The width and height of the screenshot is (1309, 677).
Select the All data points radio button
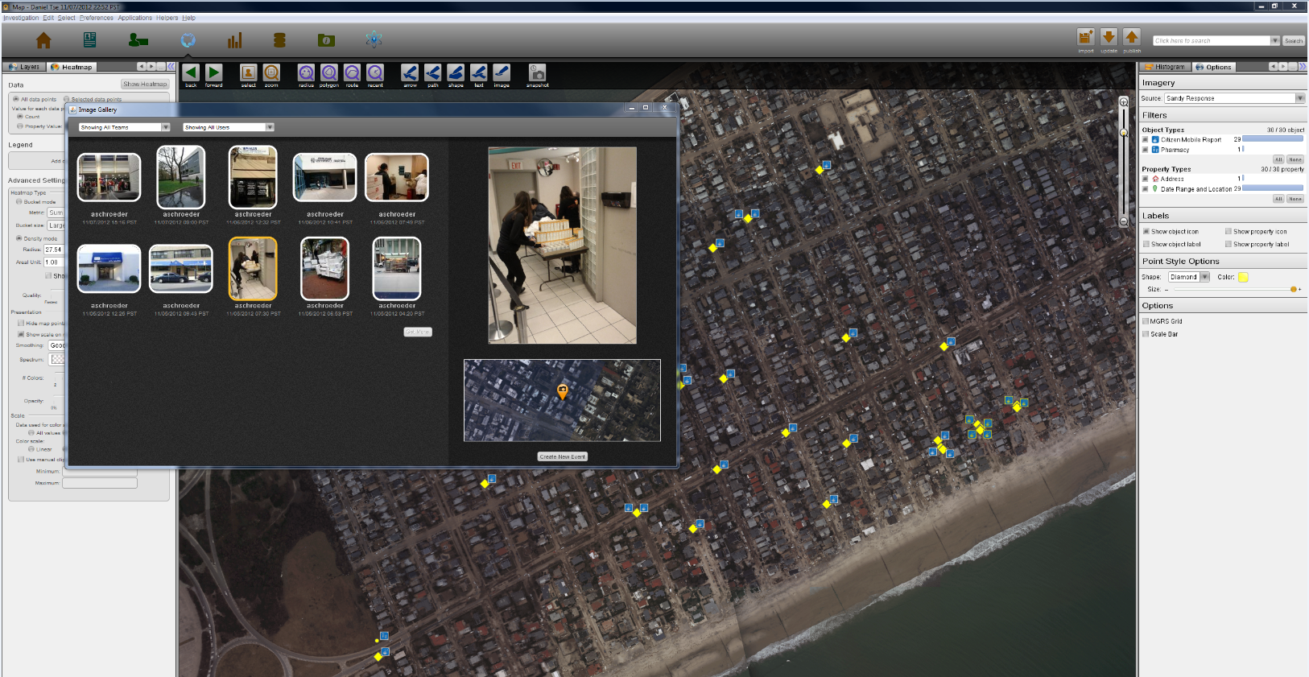point(16,99)
